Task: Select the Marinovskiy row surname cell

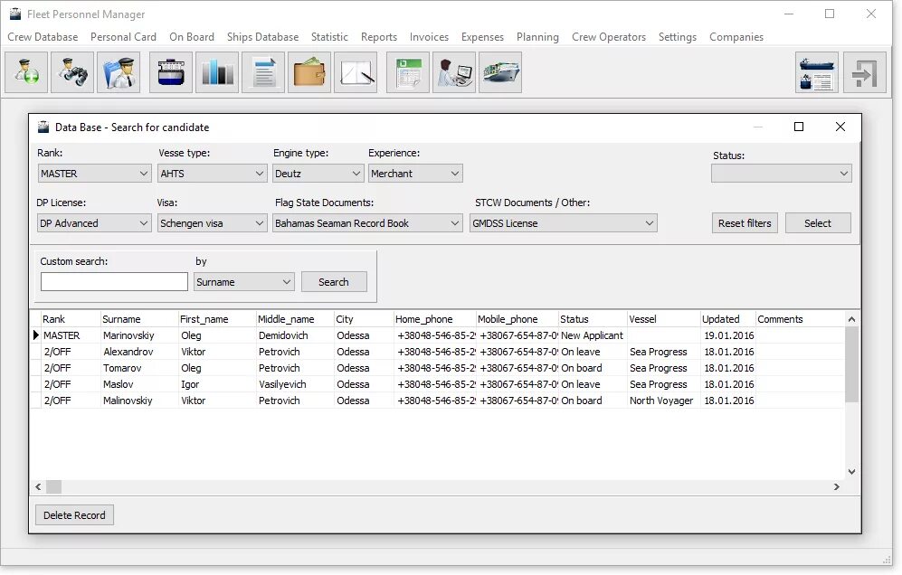Action: pos(140,335)
